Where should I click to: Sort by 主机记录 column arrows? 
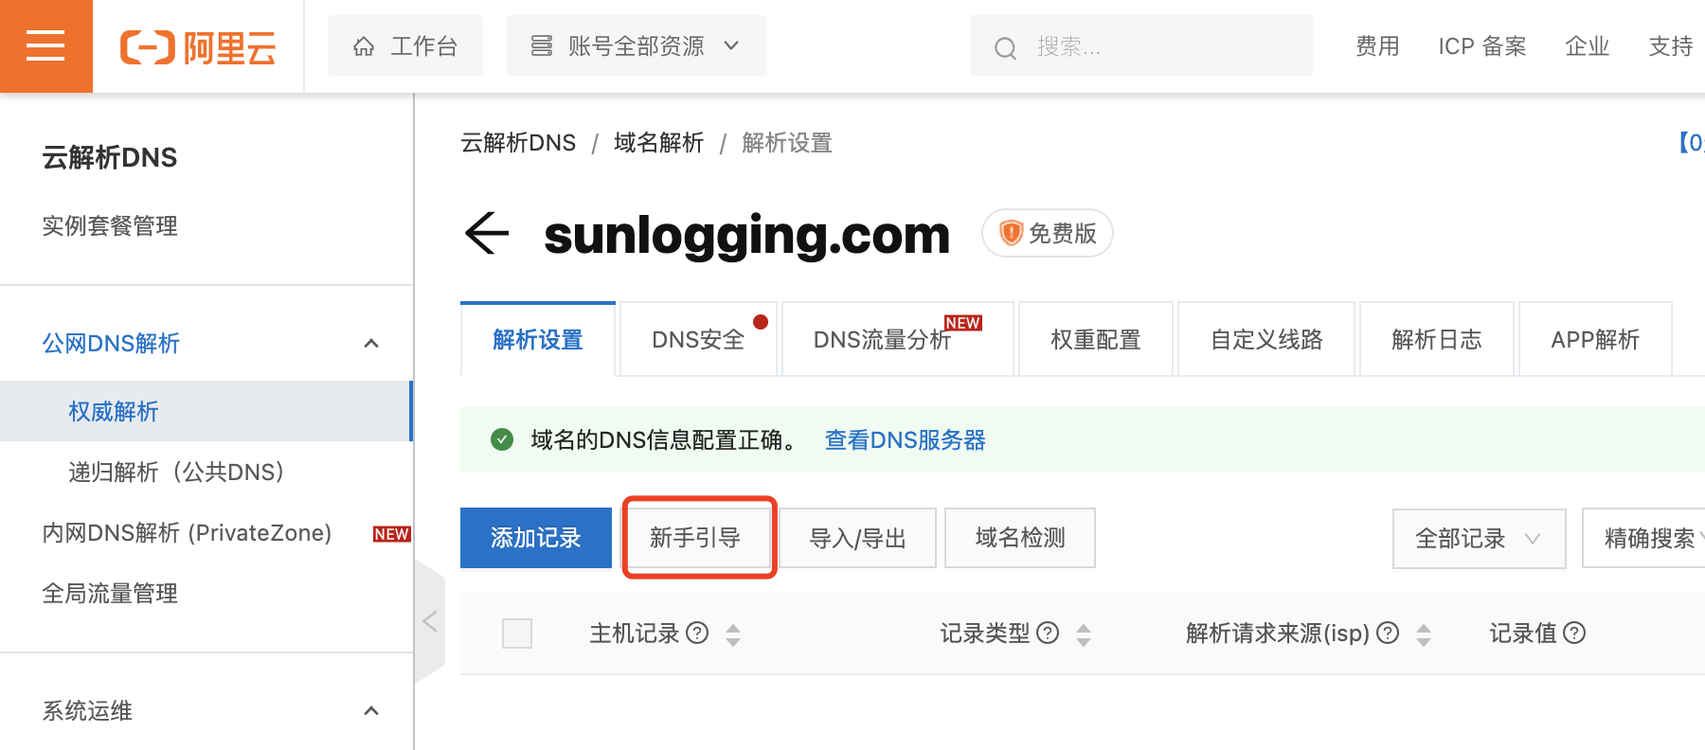(733, 634)
